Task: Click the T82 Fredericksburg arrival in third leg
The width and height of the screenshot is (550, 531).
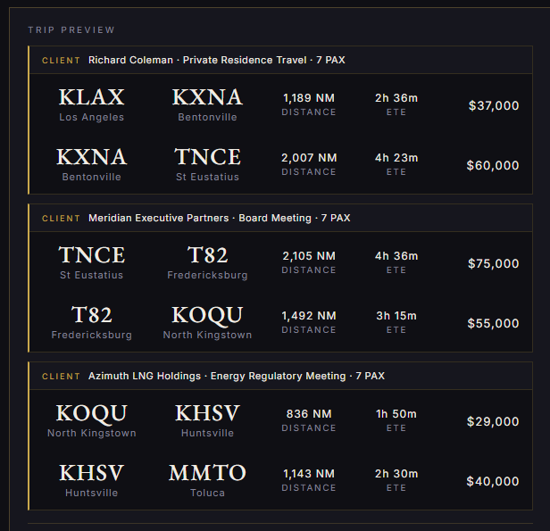Action: [x=207, y=255]
